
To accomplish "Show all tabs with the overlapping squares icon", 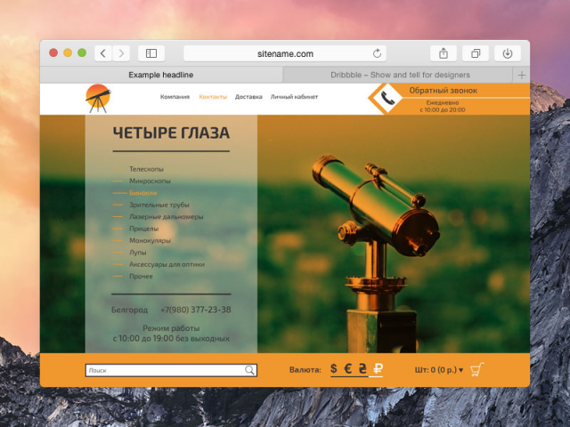I will (475, 53).
